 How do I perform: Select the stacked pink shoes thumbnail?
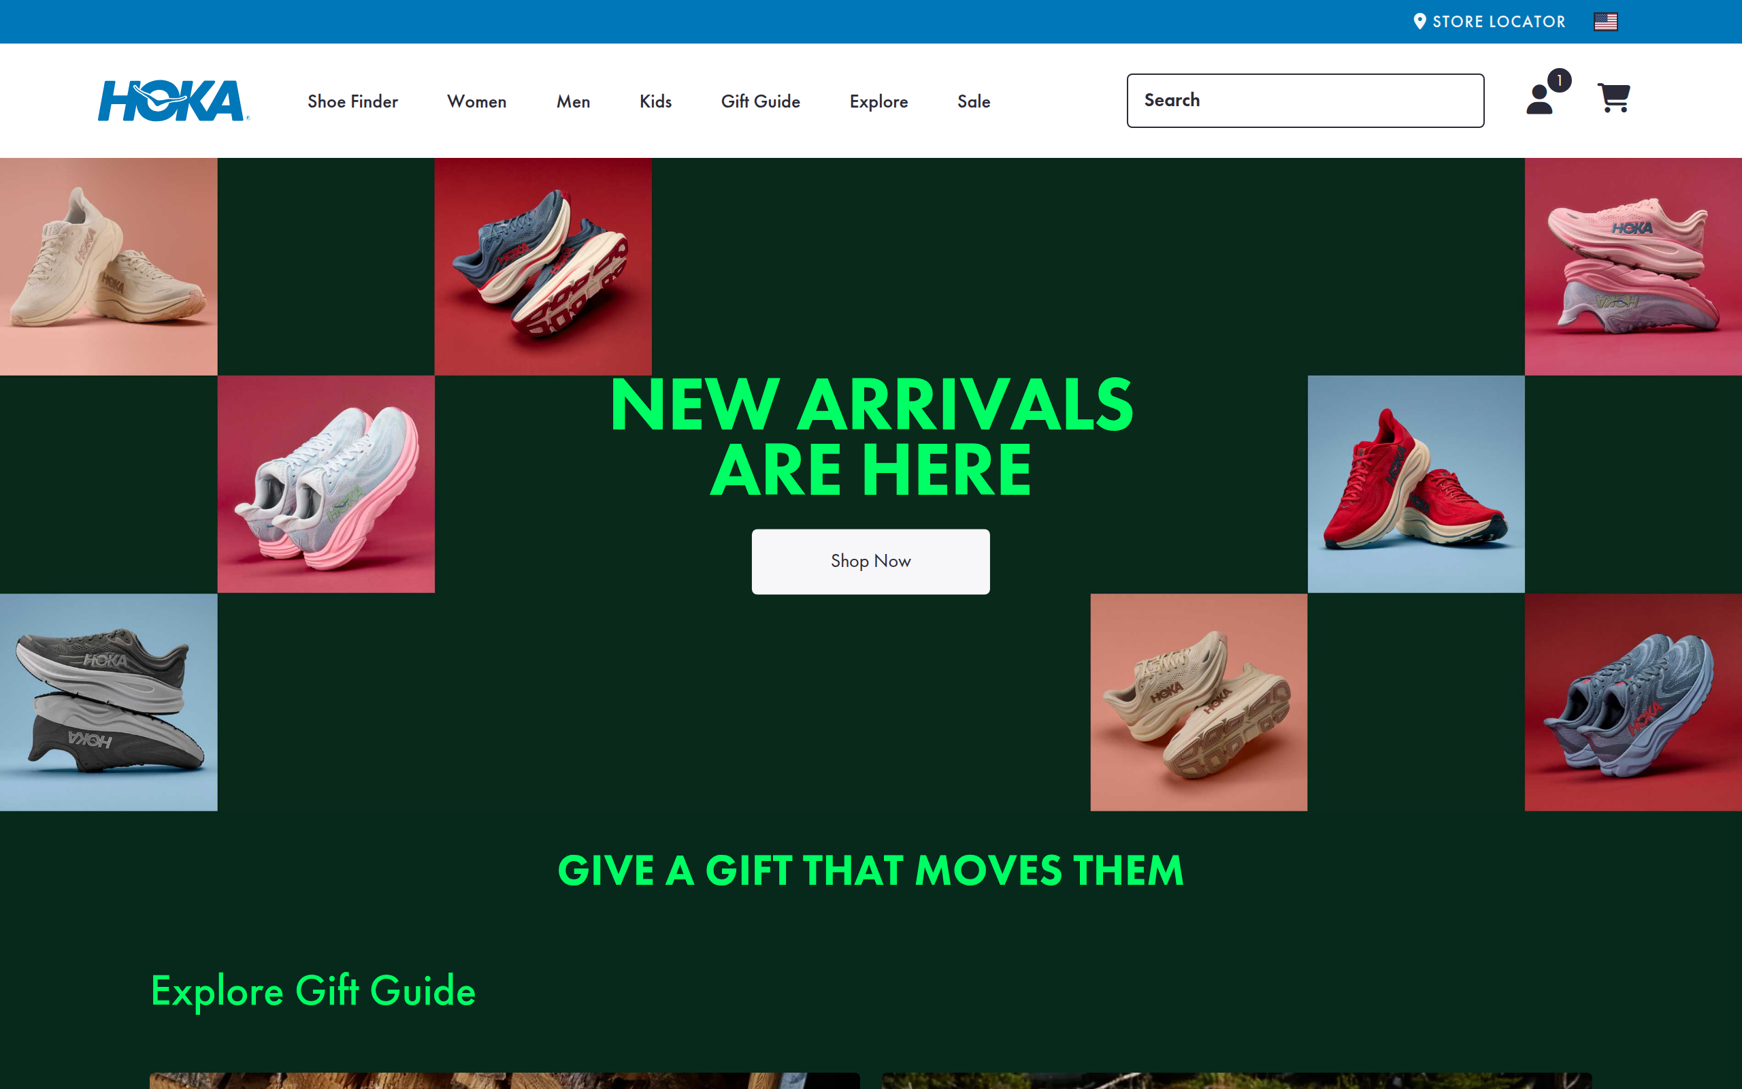pyautogui.click(x=1632, y=267)
